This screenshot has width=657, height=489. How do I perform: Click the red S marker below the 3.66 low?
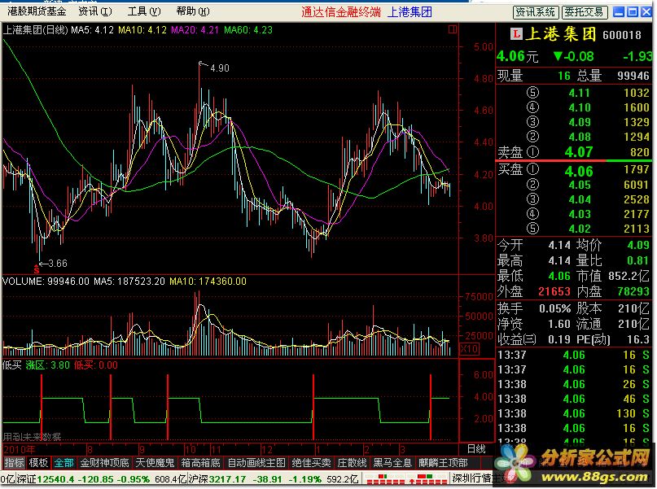click(37, 270)
